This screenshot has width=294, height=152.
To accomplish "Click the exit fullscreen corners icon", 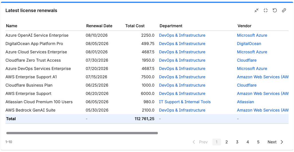I will pos(266,11).
